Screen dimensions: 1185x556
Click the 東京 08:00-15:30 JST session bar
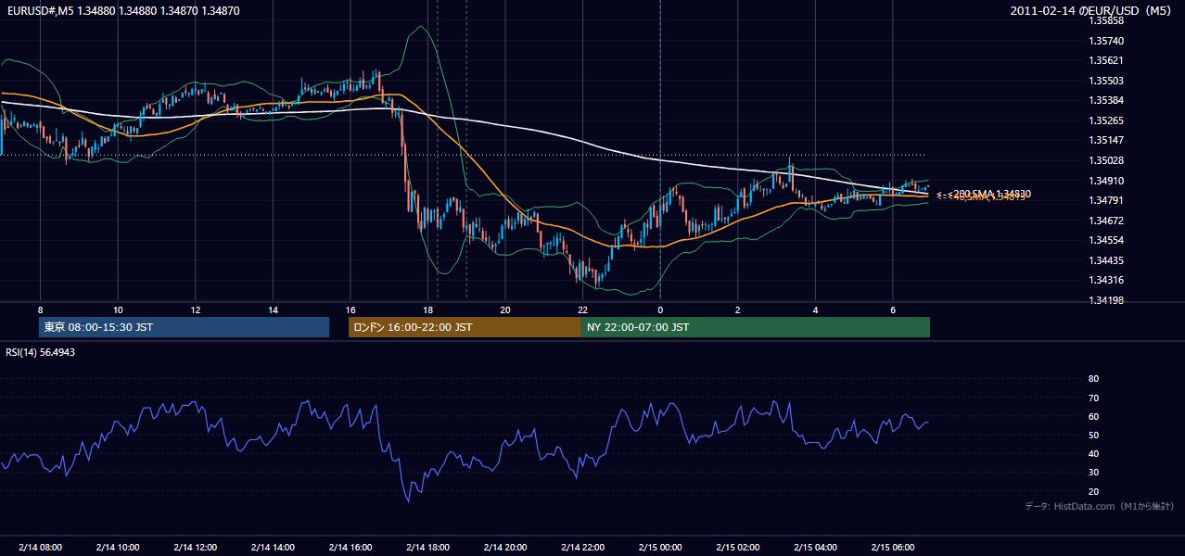coord(185,327)
